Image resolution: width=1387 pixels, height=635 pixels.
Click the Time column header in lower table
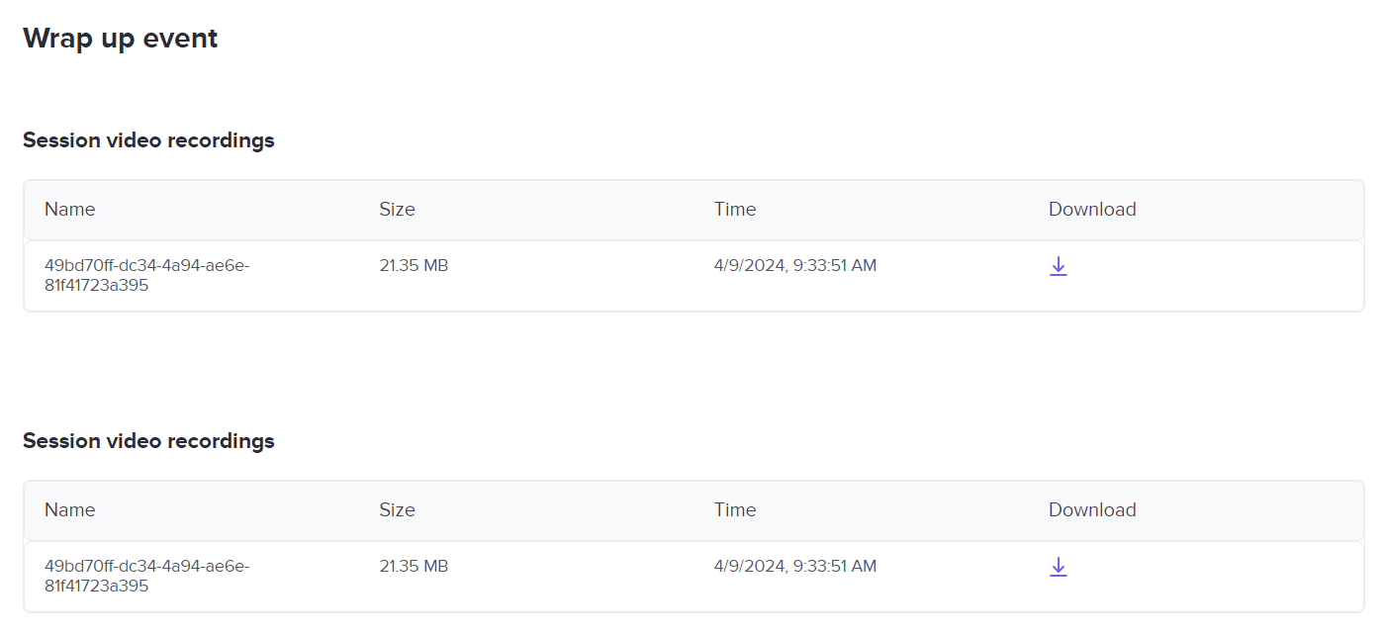point(734,510)
